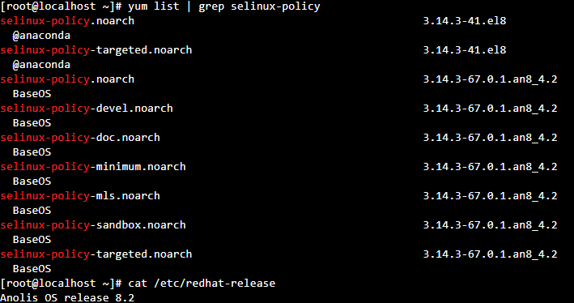Click version 3.14.3-67.0.1.an8_4.2 on the selinux-policy-targeted.noarch row

(x=490, y=254)
